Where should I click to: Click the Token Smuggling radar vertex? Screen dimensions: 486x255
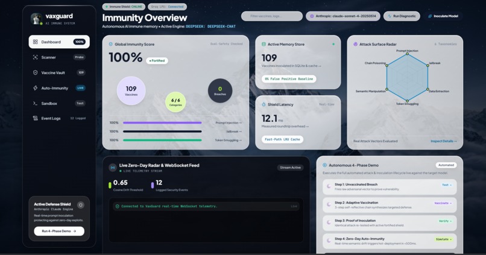click(x=407, y=101)
